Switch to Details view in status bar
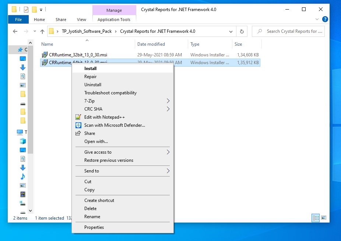This screenshot has width=341, height=241. [x=316, y=218]
